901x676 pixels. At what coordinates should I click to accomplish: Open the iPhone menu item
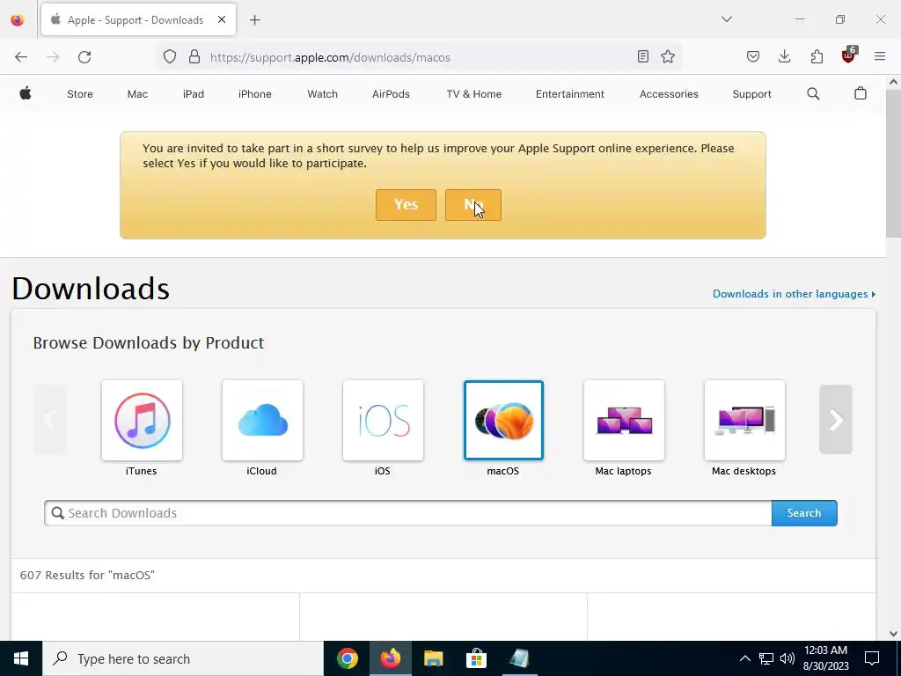point(254,94)
